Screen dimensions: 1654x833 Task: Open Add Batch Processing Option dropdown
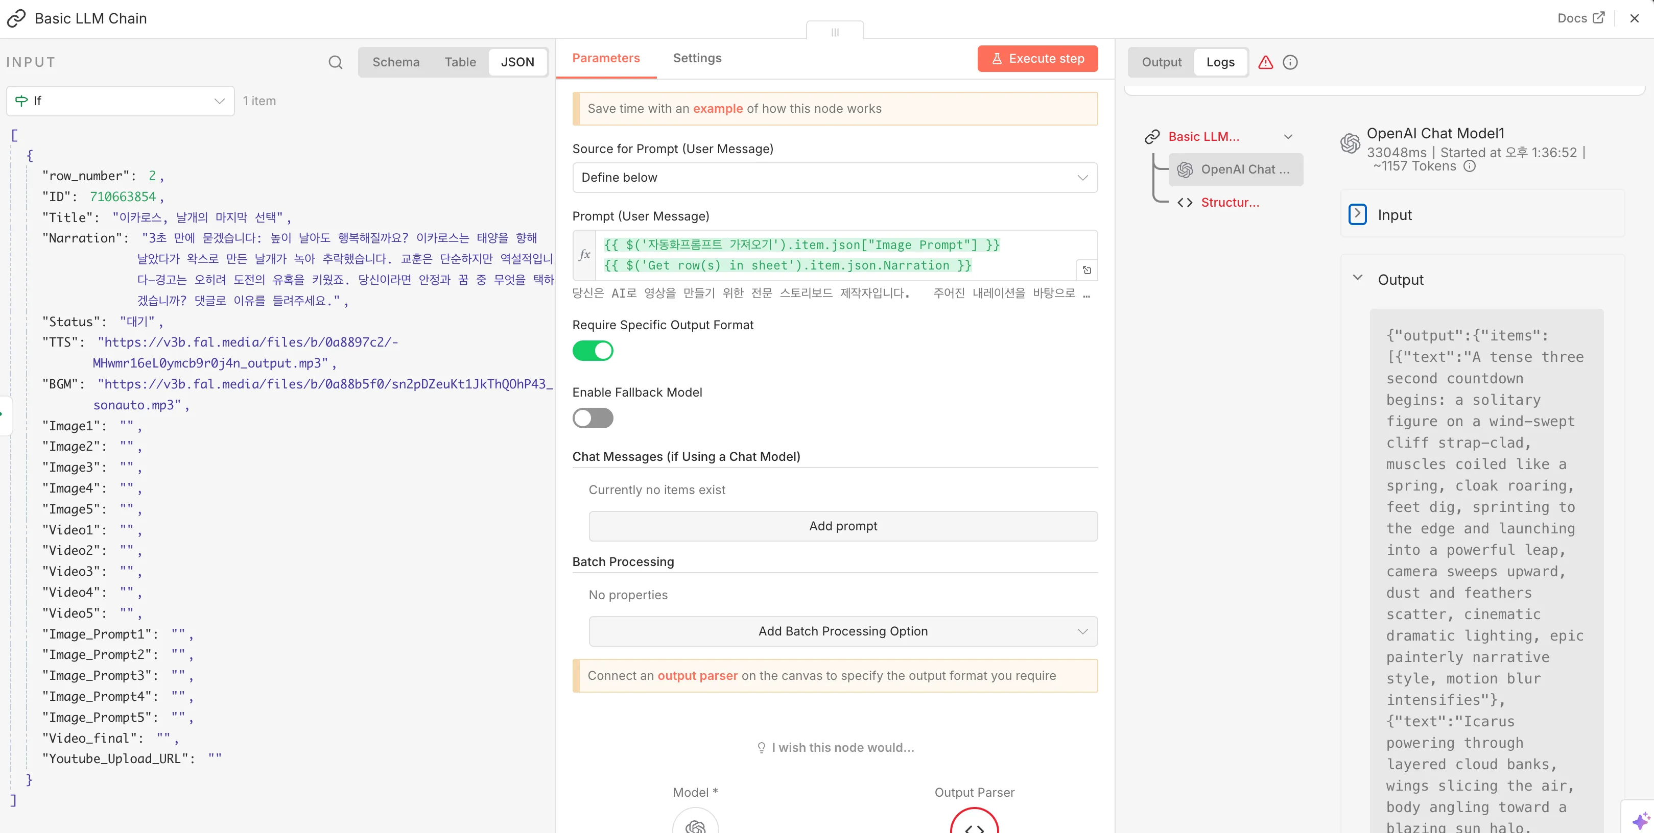(842, 631)
